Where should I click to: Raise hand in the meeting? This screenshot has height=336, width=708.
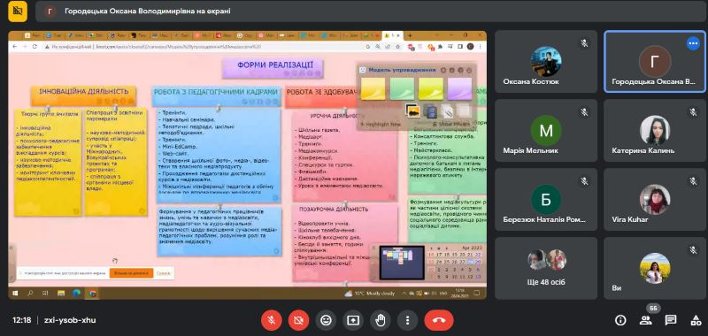point(381,320)
